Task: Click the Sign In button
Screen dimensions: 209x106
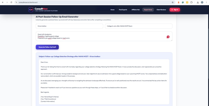Action: 175,10
